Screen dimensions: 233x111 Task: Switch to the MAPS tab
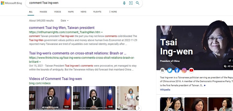tap(71, 12)
